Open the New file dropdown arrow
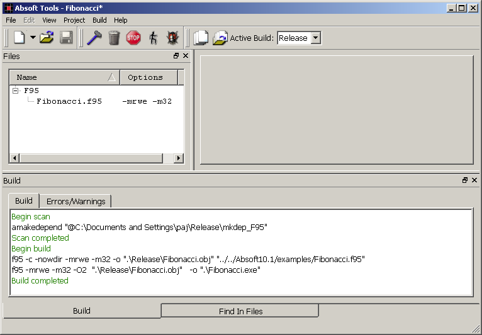The width and height of the screenshot is (482, 335). (x=33, y=38)
